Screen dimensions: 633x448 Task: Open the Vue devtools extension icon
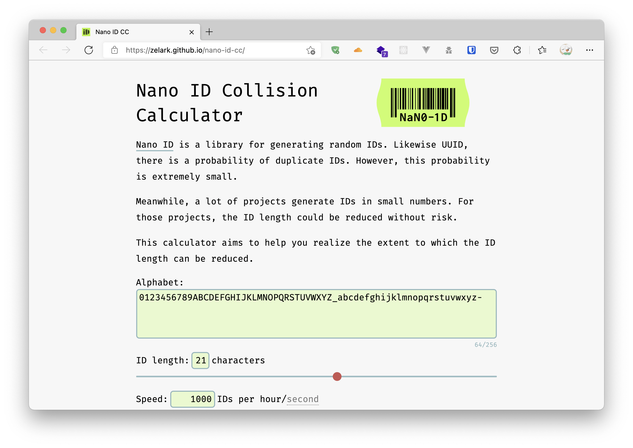click(x=426, y=50)
